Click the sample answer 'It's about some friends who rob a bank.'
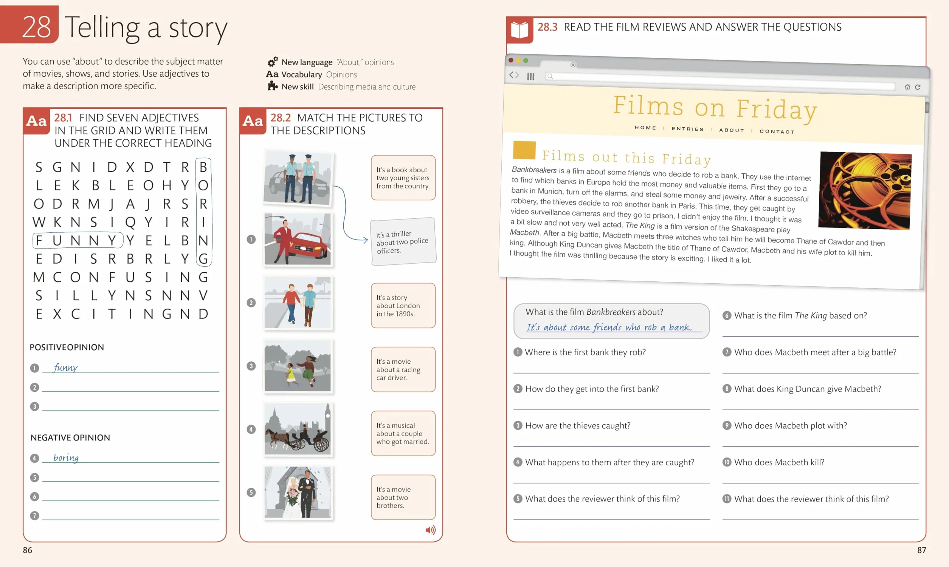 609,328
